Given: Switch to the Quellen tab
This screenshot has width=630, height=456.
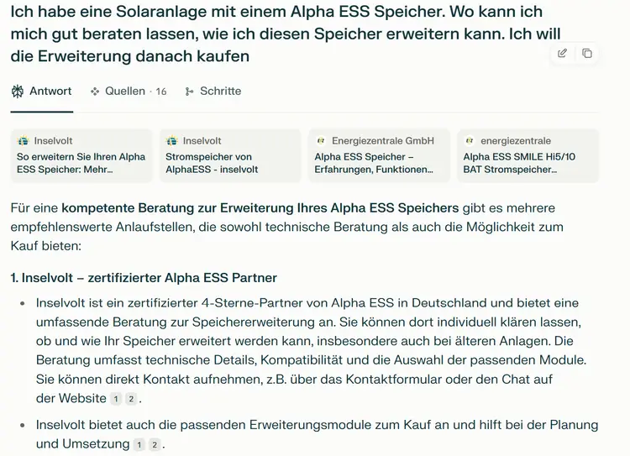Looking at the screenshot, I should point(124,91).
